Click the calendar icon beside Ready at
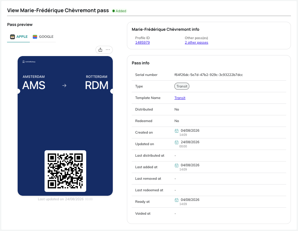Screen dimensions: 298x231 pos(177,200)
